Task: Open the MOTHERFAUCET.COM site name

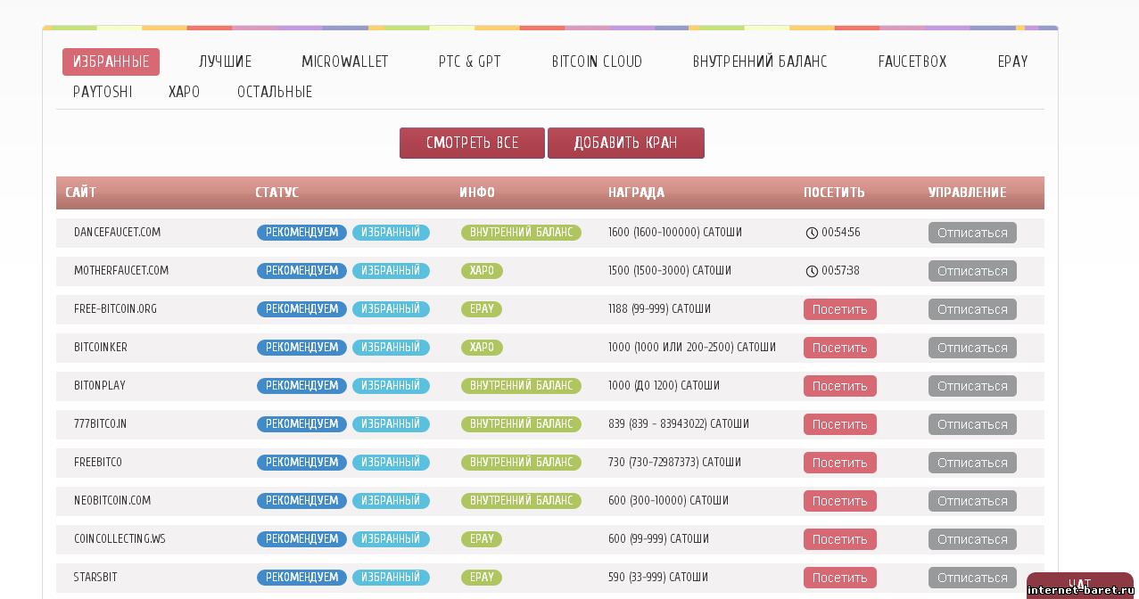Action: (121, 271)
